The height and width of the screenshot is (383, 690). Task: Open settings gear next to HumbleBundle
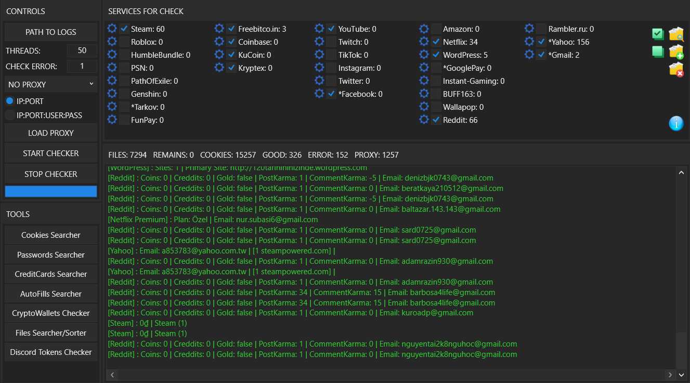(x=112, y=55)
